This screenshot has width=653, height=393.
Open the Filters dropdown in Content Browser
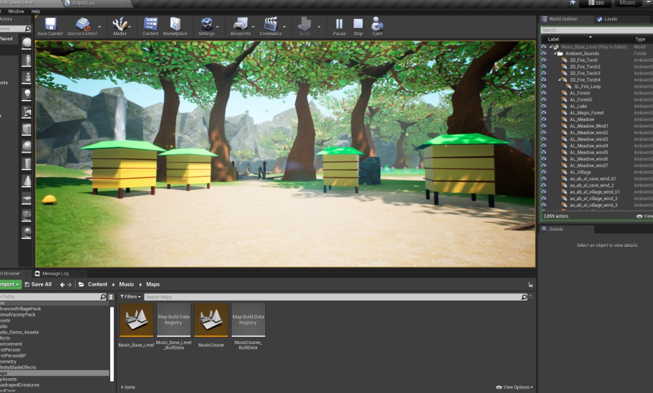[x=131, y=297]
